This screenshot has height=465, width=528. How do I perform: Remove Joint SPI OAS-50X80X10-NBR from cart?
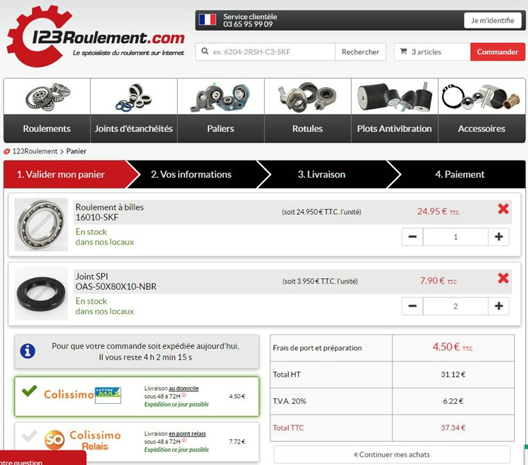[x=503, y=278]
